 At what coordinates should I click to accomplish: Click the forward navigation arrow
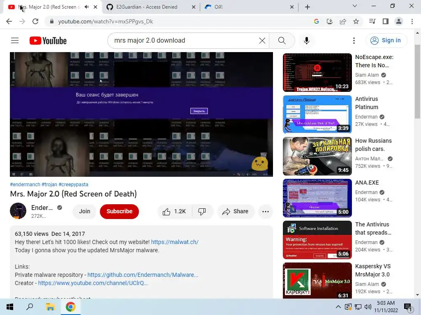pyautogui.click(x=22, y=21)
